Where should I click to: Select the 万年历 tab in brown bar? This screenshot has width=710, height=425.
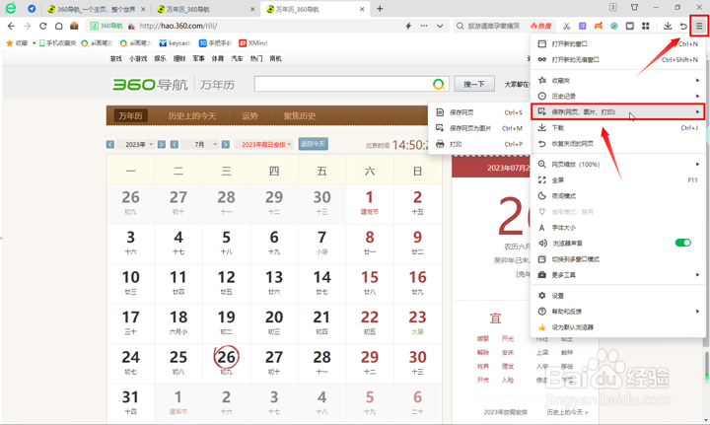(x=130, y=116)
